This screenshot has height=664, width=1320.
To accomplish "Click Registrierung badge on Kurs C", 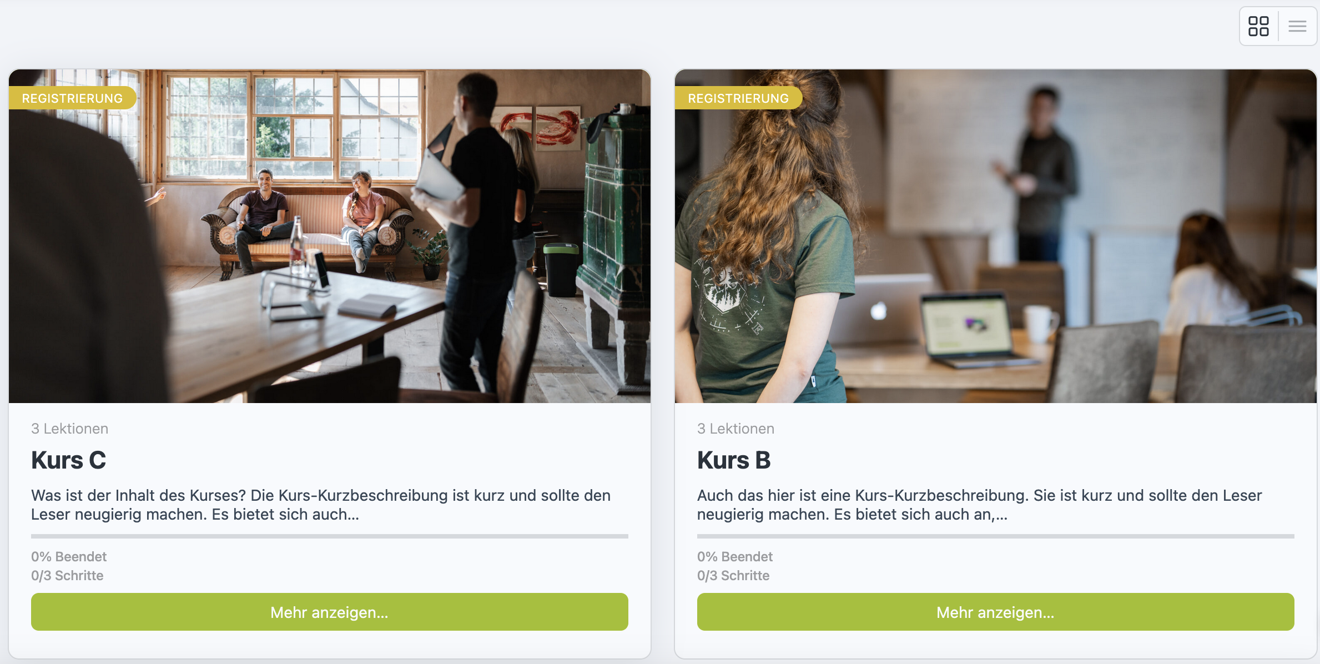I will pyautogui.click(x=72, y=98).
